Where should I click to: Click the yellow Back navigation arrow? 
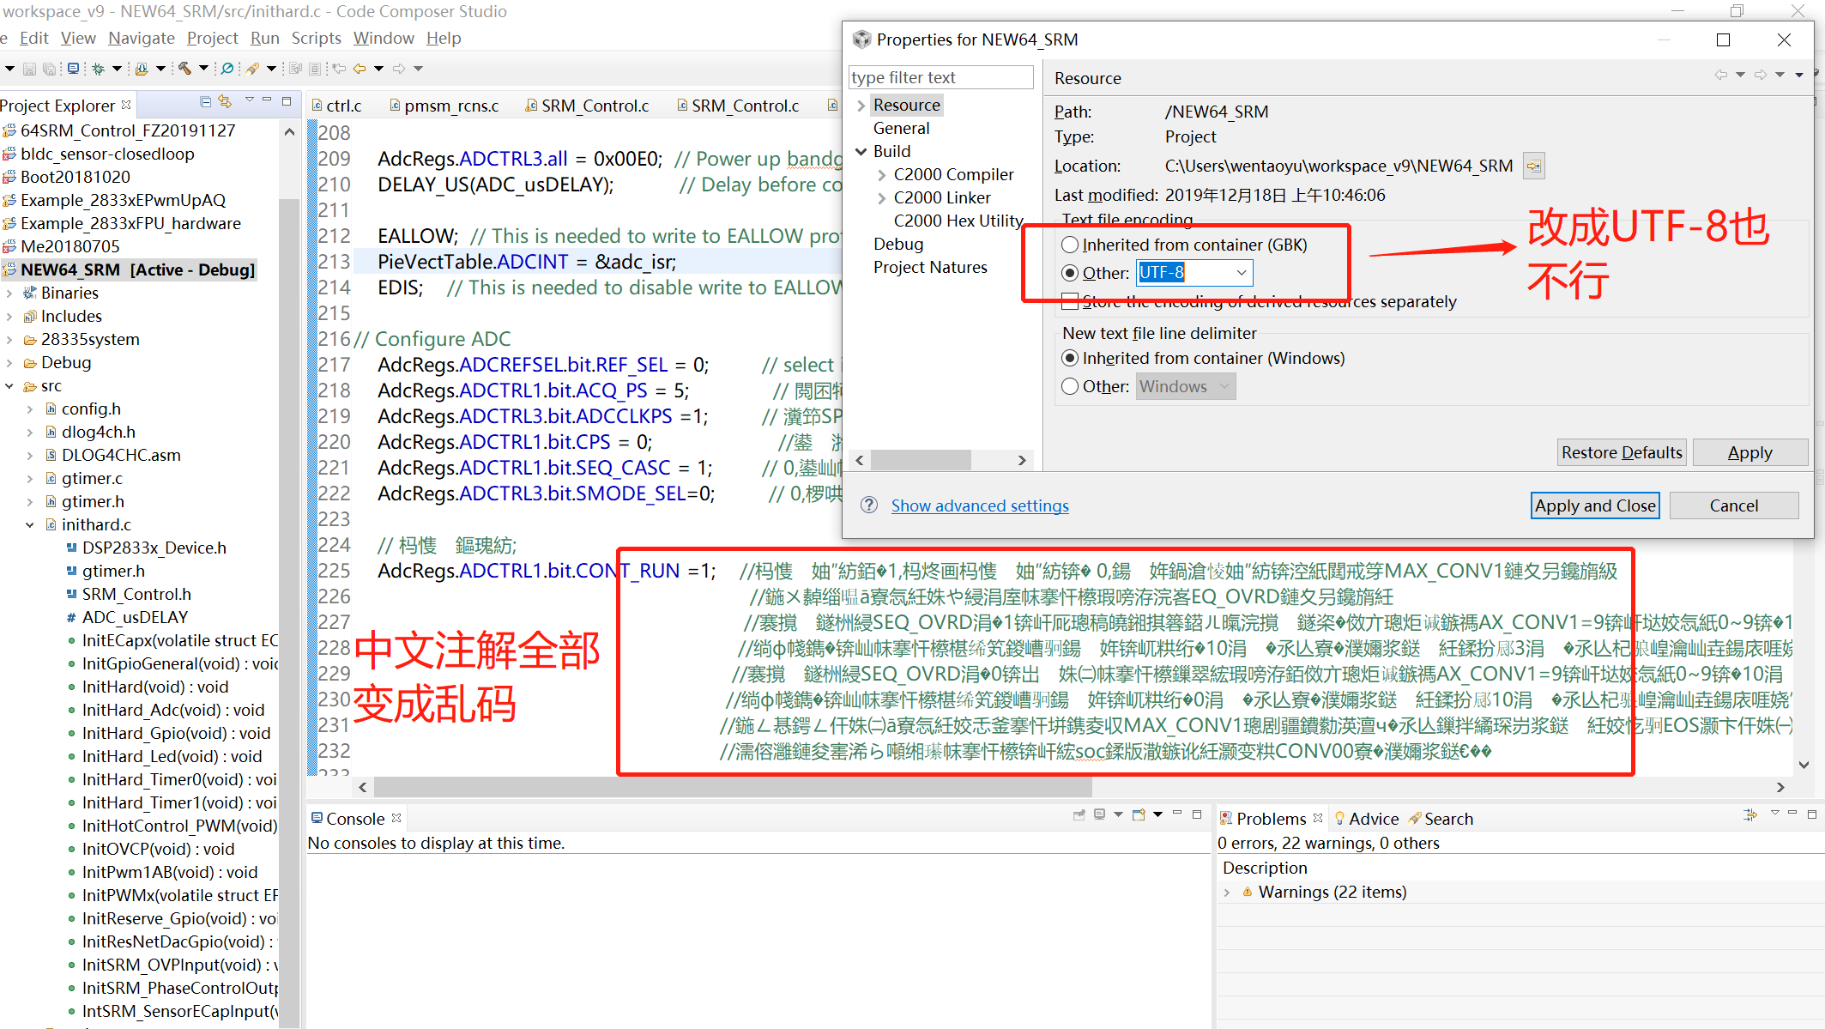[x=359, y=69]
